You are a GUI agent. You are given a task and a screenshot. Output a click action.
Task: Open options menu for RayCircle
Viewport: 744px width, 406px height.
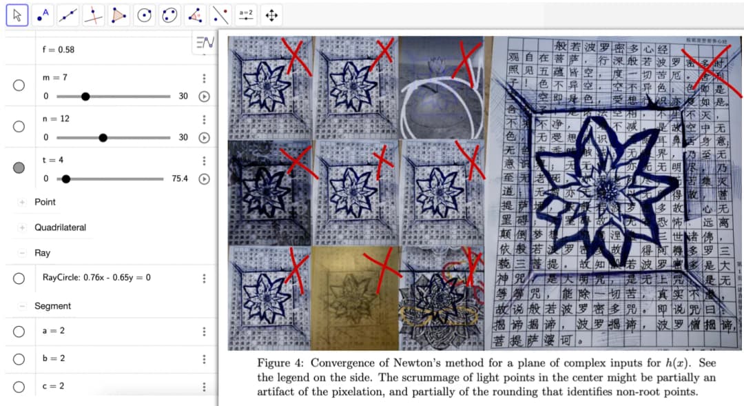click(204, 278)
